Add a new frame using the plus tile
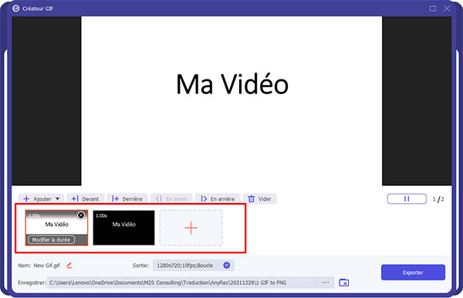 tap(191, 228)
